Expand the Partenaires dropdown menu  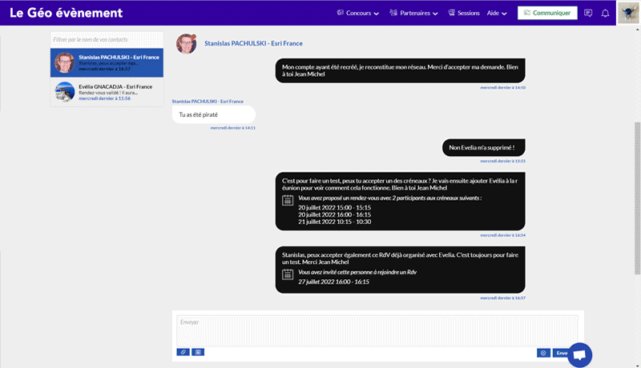(x=413, y=13)
